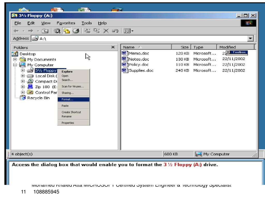Sort files by the Size column
The width and height of the screenshot is (265, 198).
pyautogui.click(x=181, y=47)
